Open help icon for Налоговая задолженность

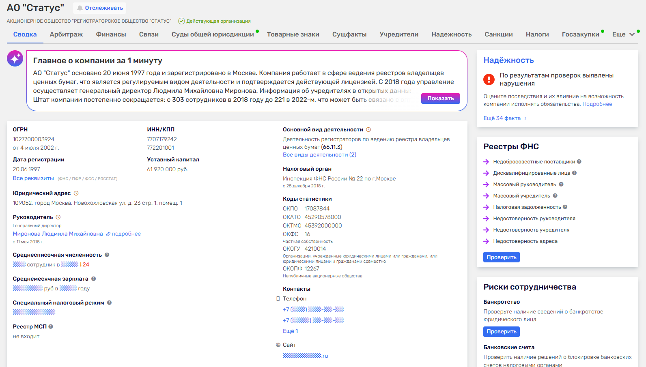[x=565, y=207]
